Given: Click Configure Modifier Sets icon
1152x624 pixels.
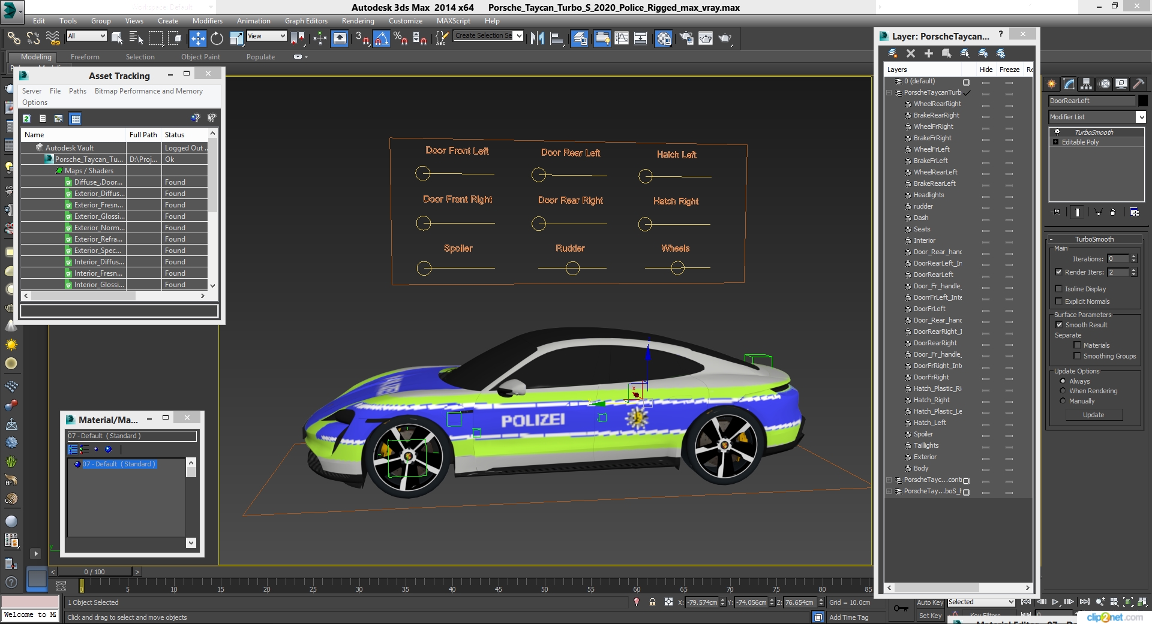Looking at the screenshot, I should tap(1134, 212).
